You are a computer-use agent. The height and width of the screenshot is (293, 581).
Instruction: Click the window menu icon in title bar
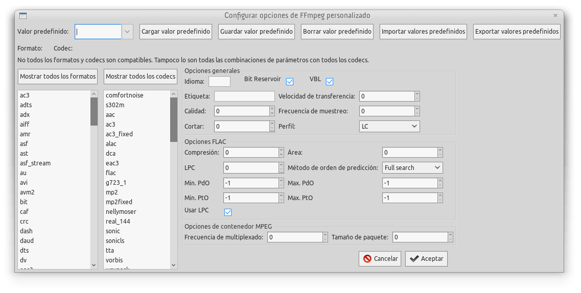tap(23, 15)
